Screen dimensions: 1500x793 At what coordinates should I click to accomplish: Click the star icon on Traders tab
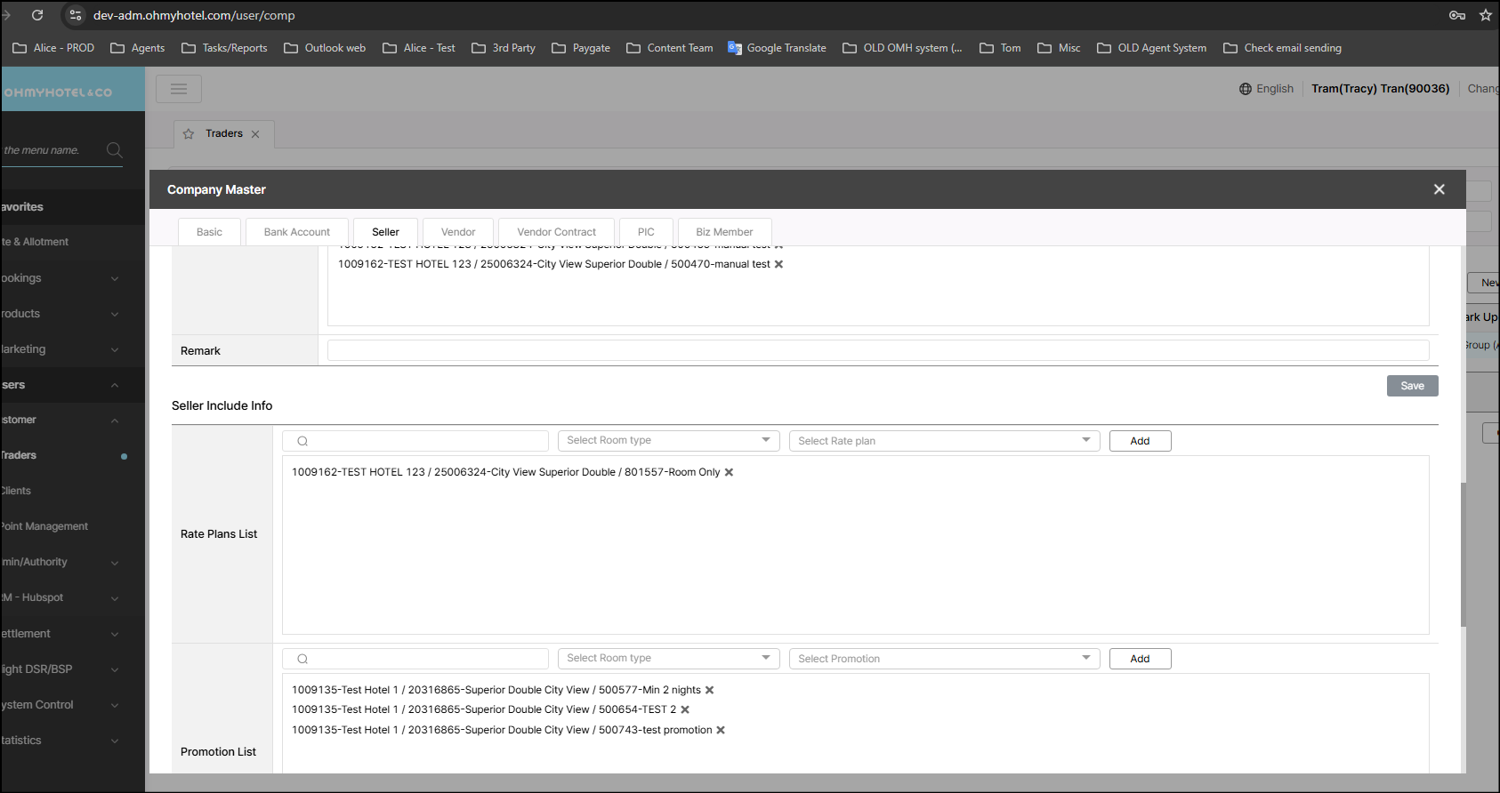click(189, 134)
